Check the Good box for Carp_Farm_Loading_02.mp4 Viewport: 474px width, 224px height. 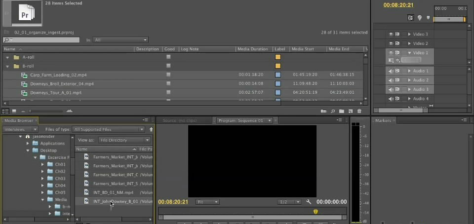point(168,75)
